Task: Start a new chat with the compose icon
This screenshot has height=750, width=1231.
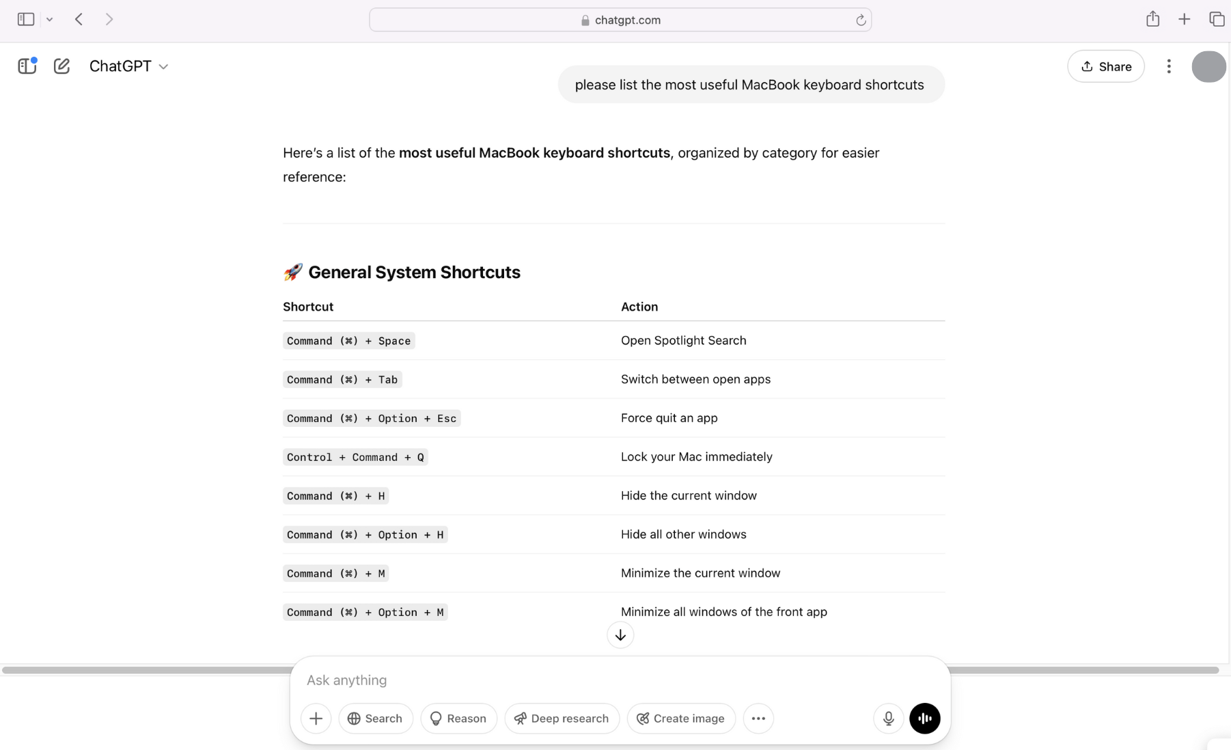Action: [61, 66]
